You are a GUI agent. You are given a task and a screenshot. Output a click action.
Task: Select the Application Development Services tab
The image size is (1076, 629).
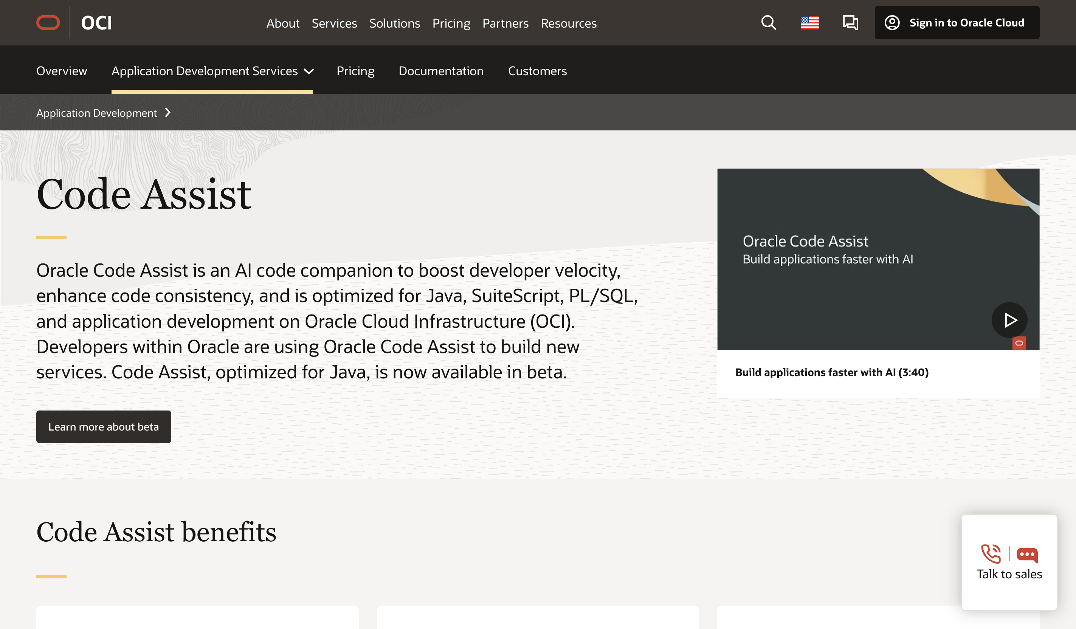click(205, 71)
